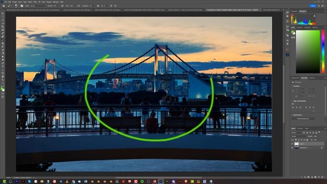Open the workspace switcher icon
This screenshot has height=184, width=327.
coord(323,6)
